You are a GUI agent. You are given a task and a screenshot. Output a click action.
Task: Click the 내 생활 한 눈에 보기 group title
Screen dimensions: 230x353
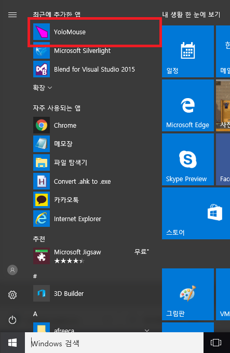pos(191,15)
